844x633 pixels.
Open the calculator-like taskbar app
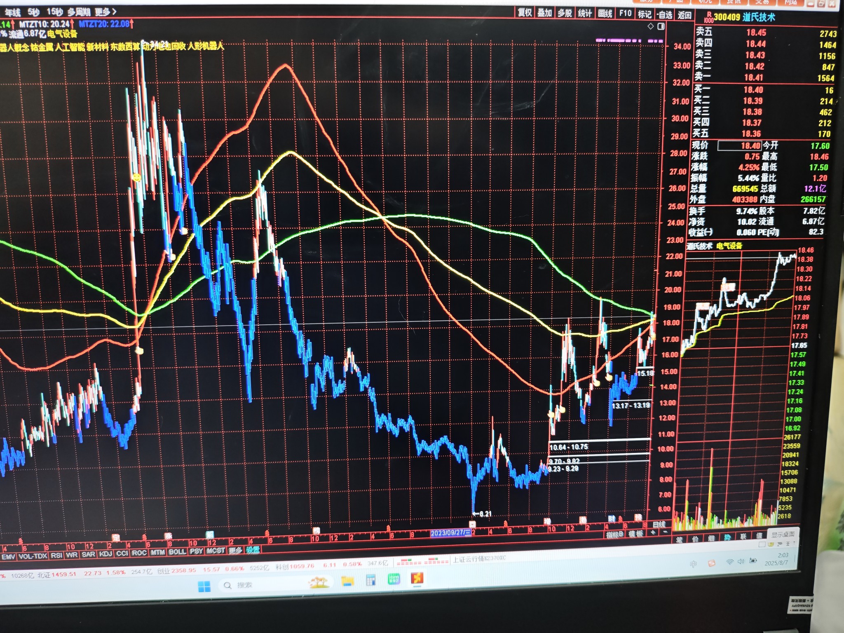[x=370, y=580]
